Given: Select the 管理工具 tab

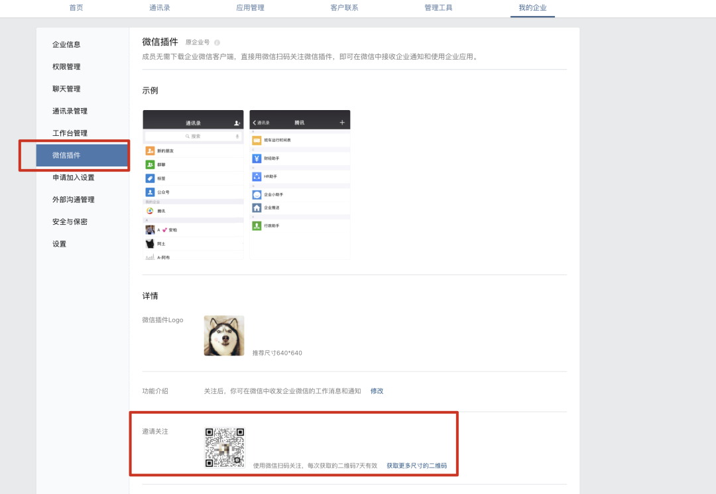Looking at the screenshot, I should pos(438,8).
